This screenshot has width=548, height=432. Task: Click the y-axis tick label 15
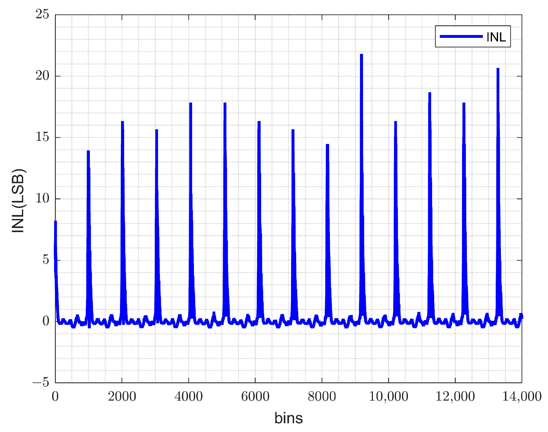(x=42, y=137)
